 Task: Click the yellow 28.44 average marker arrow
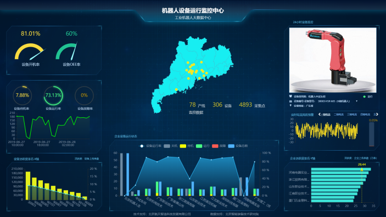click(362, 169)
